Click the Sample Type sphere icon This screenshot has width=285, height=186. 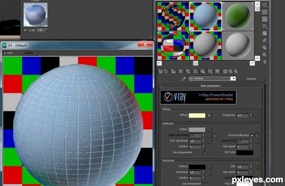click(x=265, y=5)
